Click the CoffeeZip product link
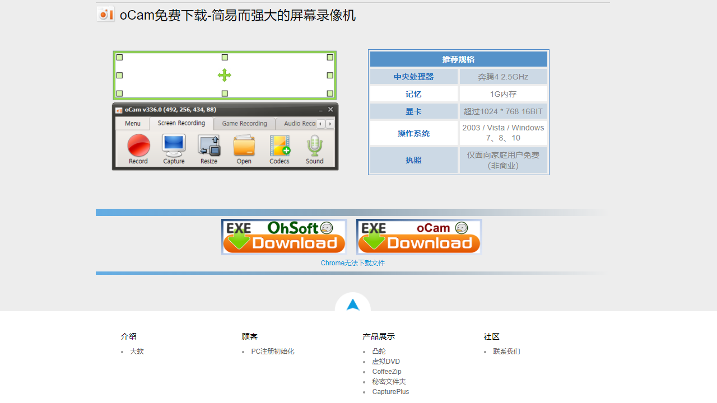This screenshot has width=717, height=403. pyautogui.click(x=387, y=371)
